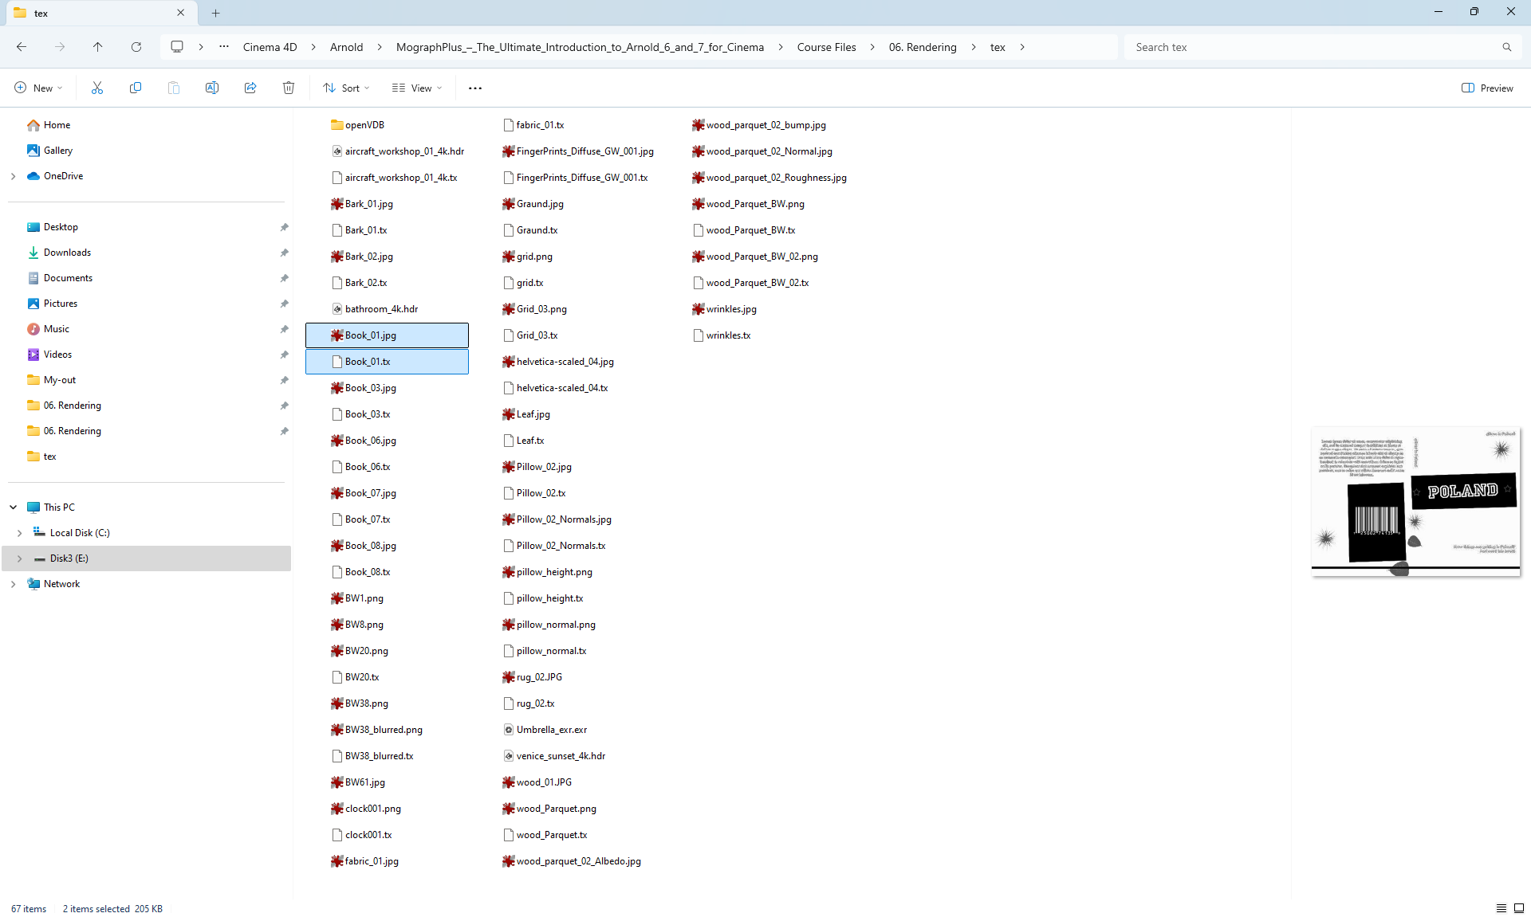
Task: Click the Course Files breadcrumb
Action: coord(826,47)
